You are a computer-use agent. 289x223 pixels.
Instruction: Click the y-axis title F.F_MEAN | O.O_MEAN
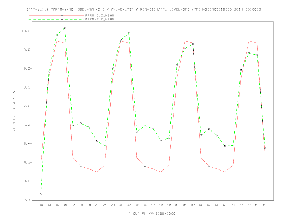click(14, 112)
